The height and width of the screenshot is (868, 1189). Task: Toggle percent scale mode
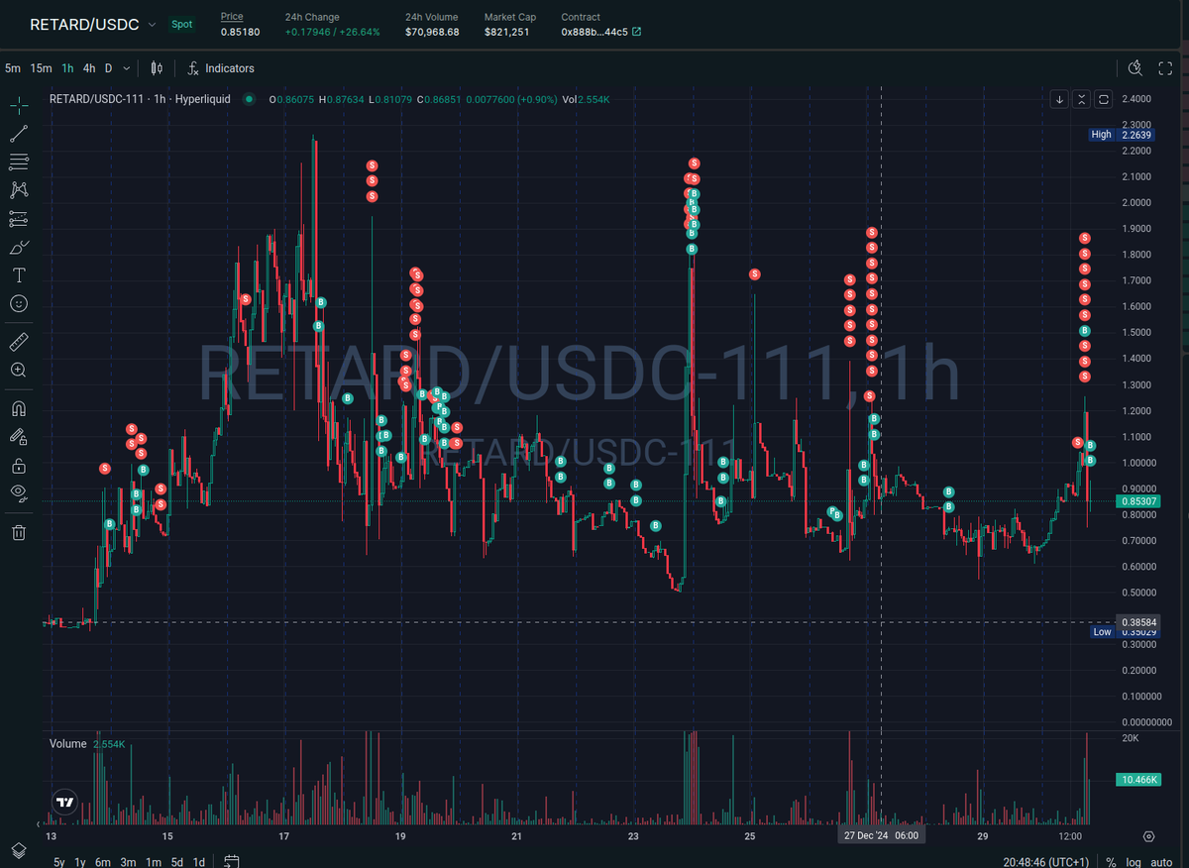pos(1112,862)
